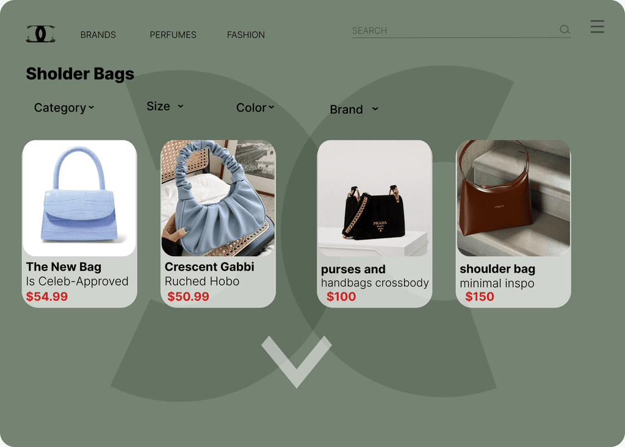The width and height of the screenshot is (625, 447).
Task: Open the Size filter dropdown
Action: 165,106
